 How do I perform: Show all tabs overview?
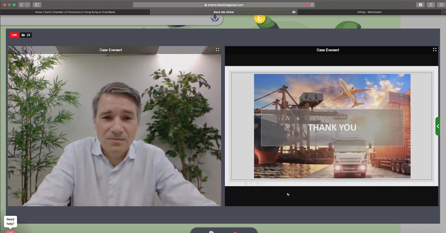pos(441,5)
